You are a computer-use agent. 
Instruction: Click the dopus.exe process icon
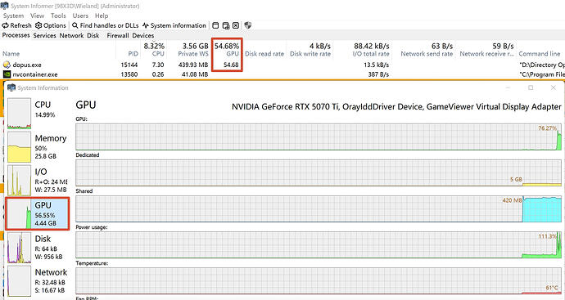7,65
